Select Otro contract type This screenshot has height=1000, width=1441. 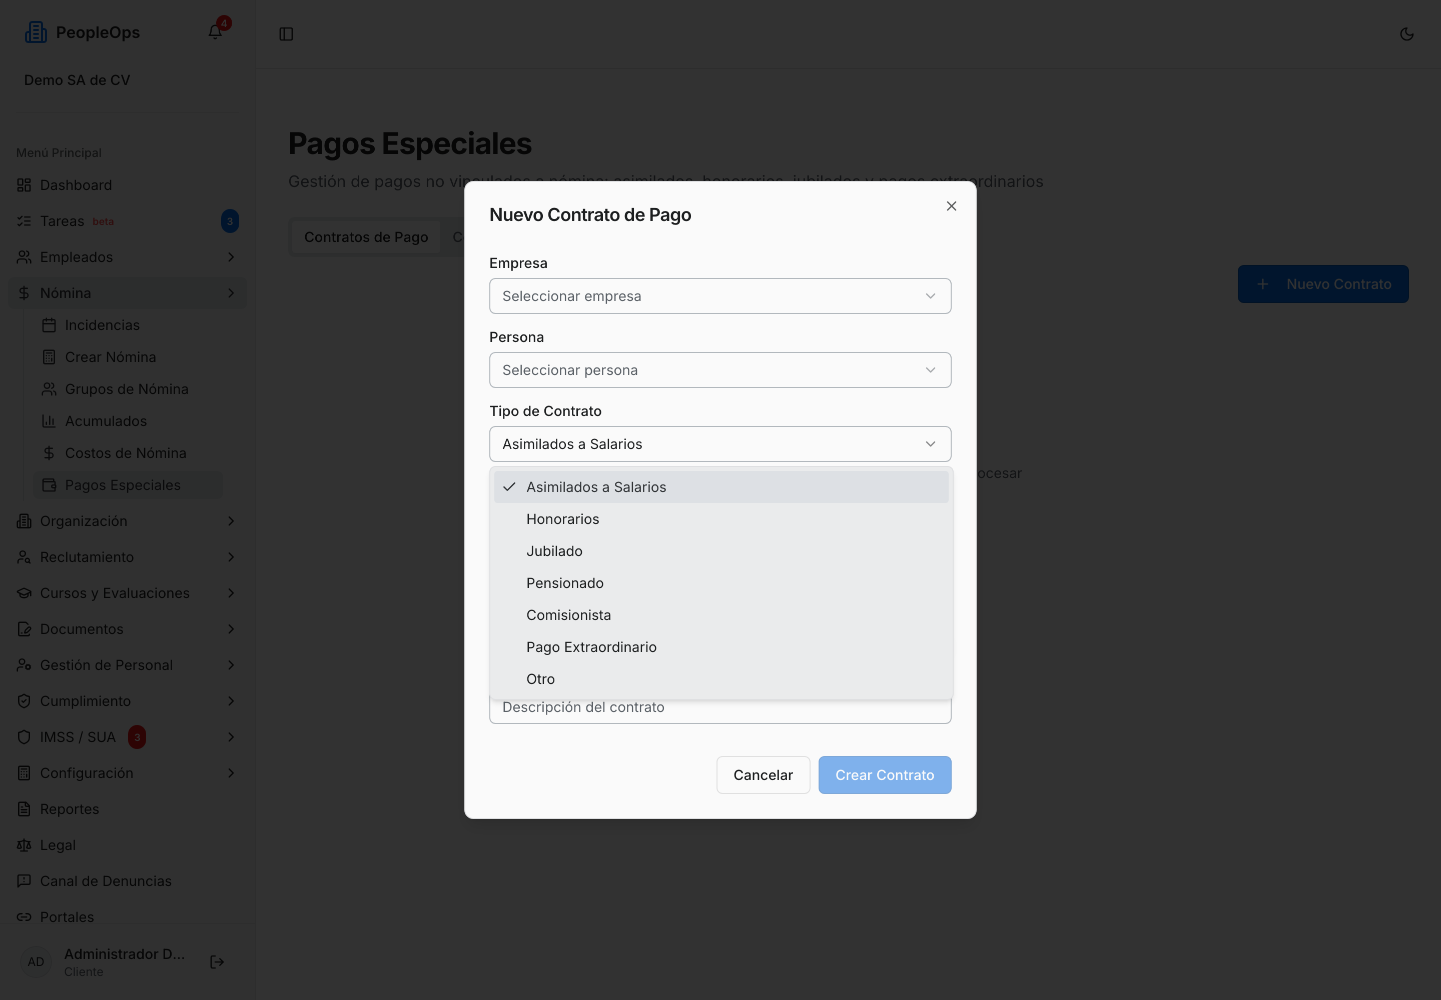[721, 678]
